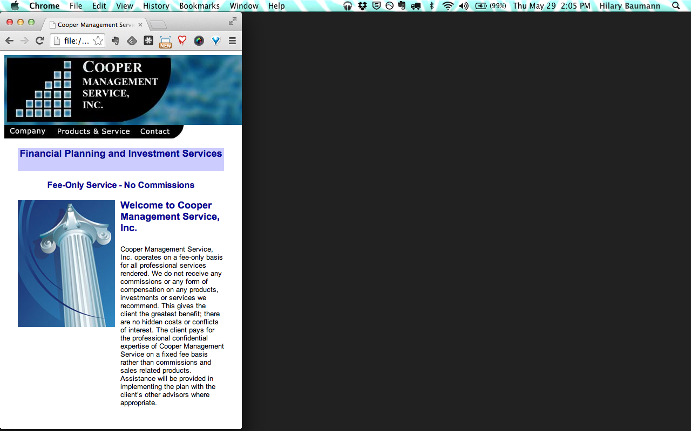Viewport: 691px width, 431px height.
Task: Open the Edit menu
Action: point(99,6)
